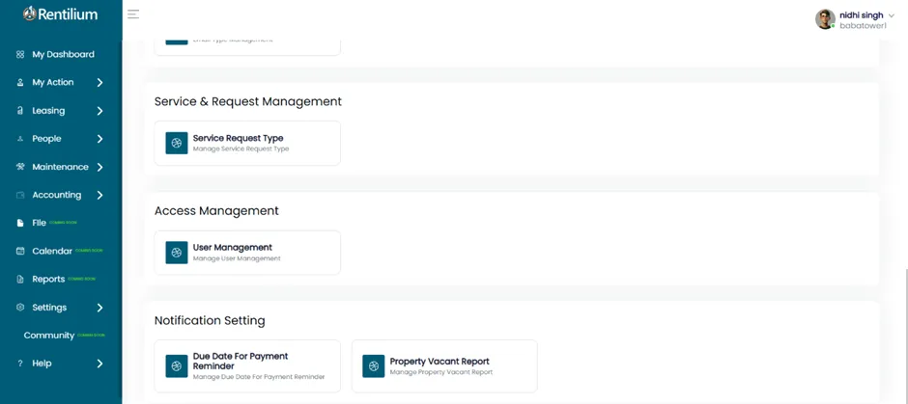Click the 'Manage User Management' subtitle
This screenshot has height=404, width=908.
pos(237,259)
